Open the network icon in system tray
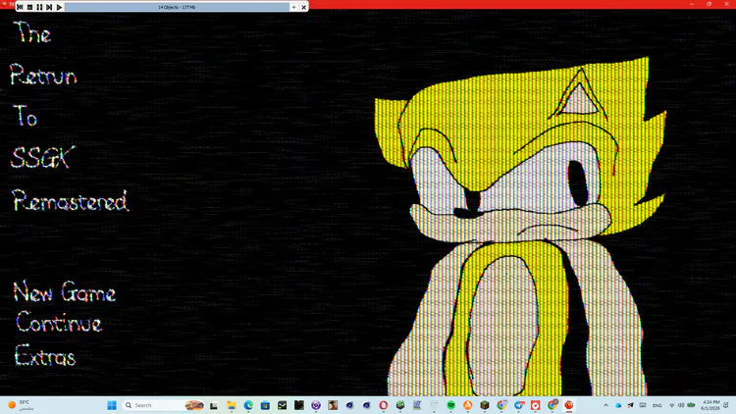736x414 pixels. pyautogui.click(x=671, y=405)
